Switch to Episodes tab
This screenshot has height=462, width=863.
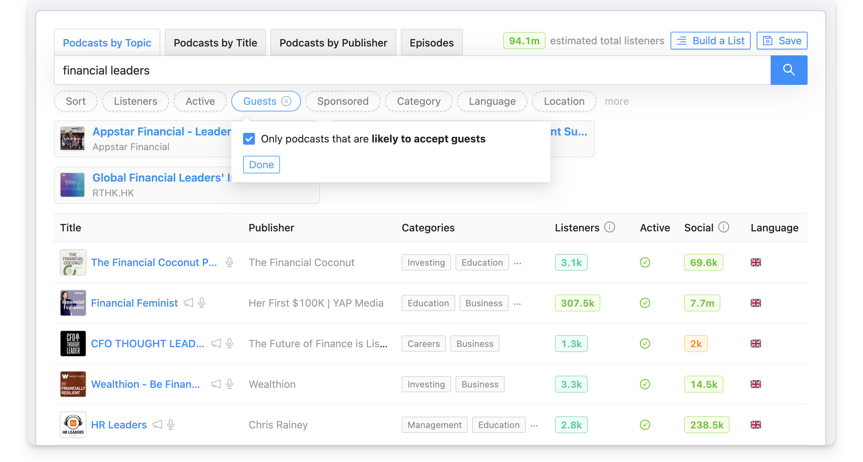tap(431, 43)
